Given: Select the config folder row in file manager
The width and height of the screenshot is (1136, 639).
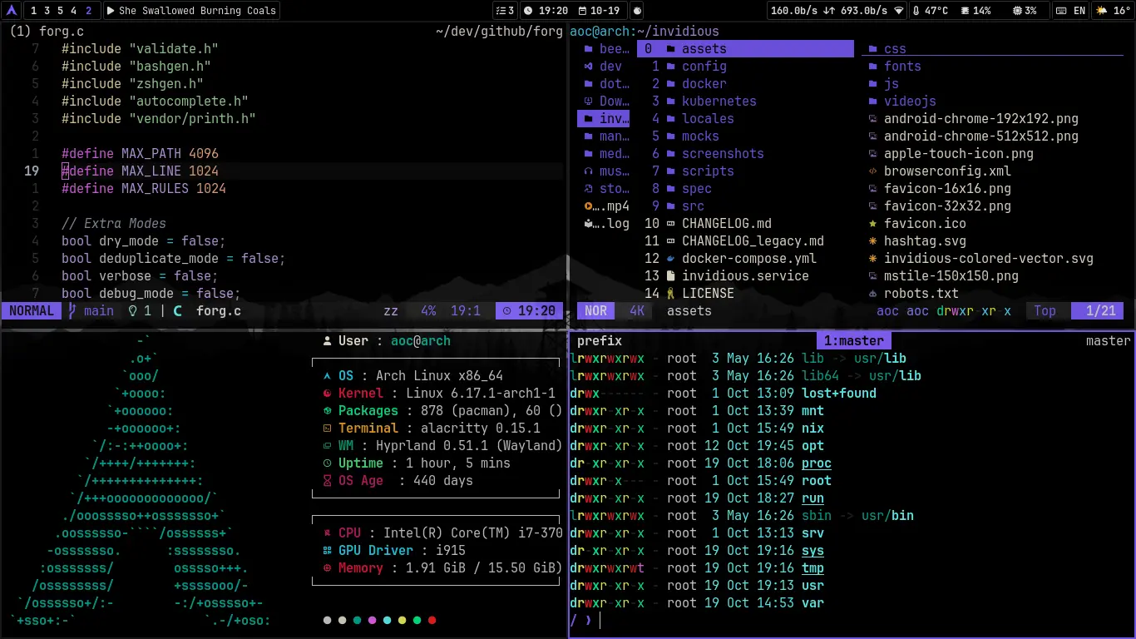Looking at the screenshot, I should [x=746, y=67].
